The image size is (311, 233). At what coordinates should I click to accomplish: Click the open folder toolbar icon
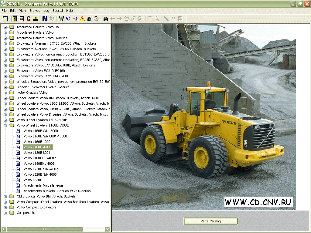(127, 19)
